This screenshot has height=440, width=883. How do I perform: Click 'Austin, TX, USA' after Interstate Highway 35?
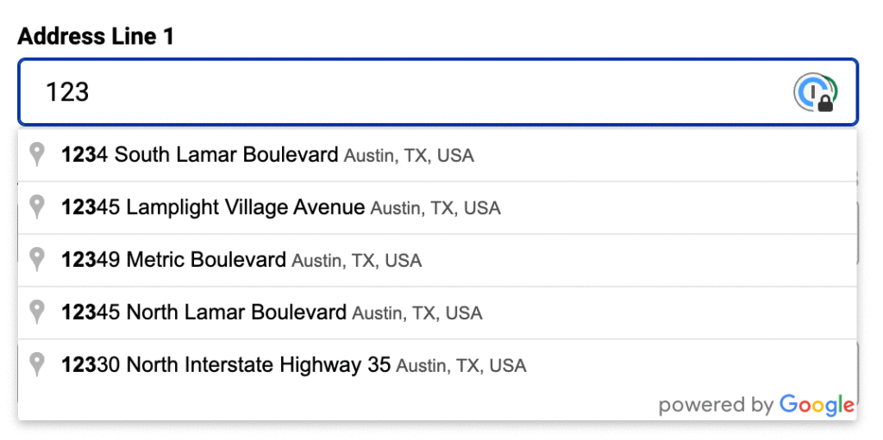click(461, 366)
